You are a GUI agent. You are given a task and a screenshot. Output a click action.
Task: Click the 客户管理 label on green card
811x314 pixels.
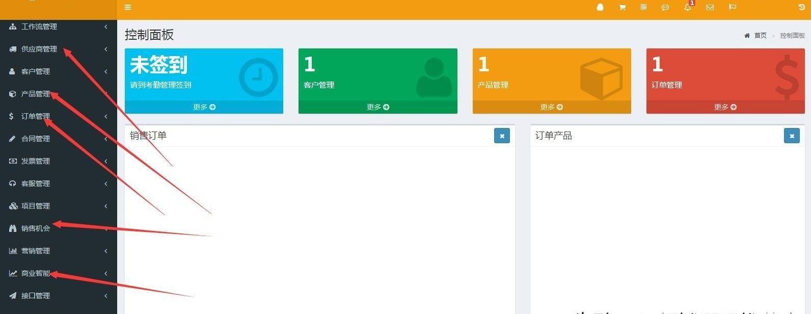(x=319, y=85)
